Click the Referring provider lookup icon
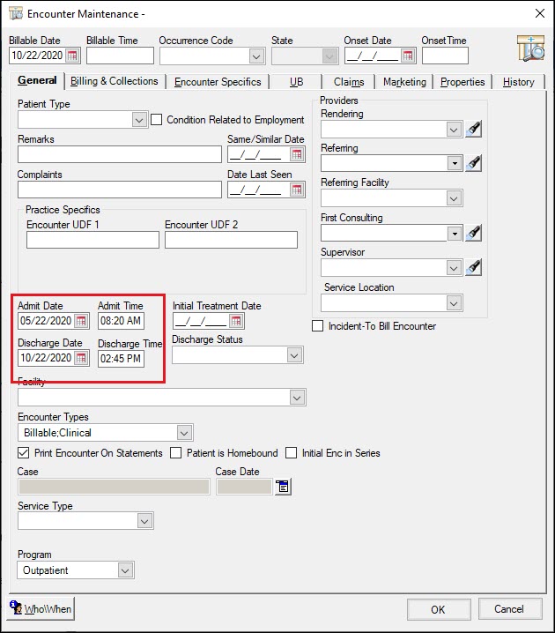 pos(474,163)
